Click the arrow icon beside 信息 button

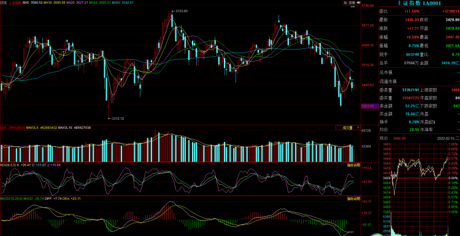(359, 2)
